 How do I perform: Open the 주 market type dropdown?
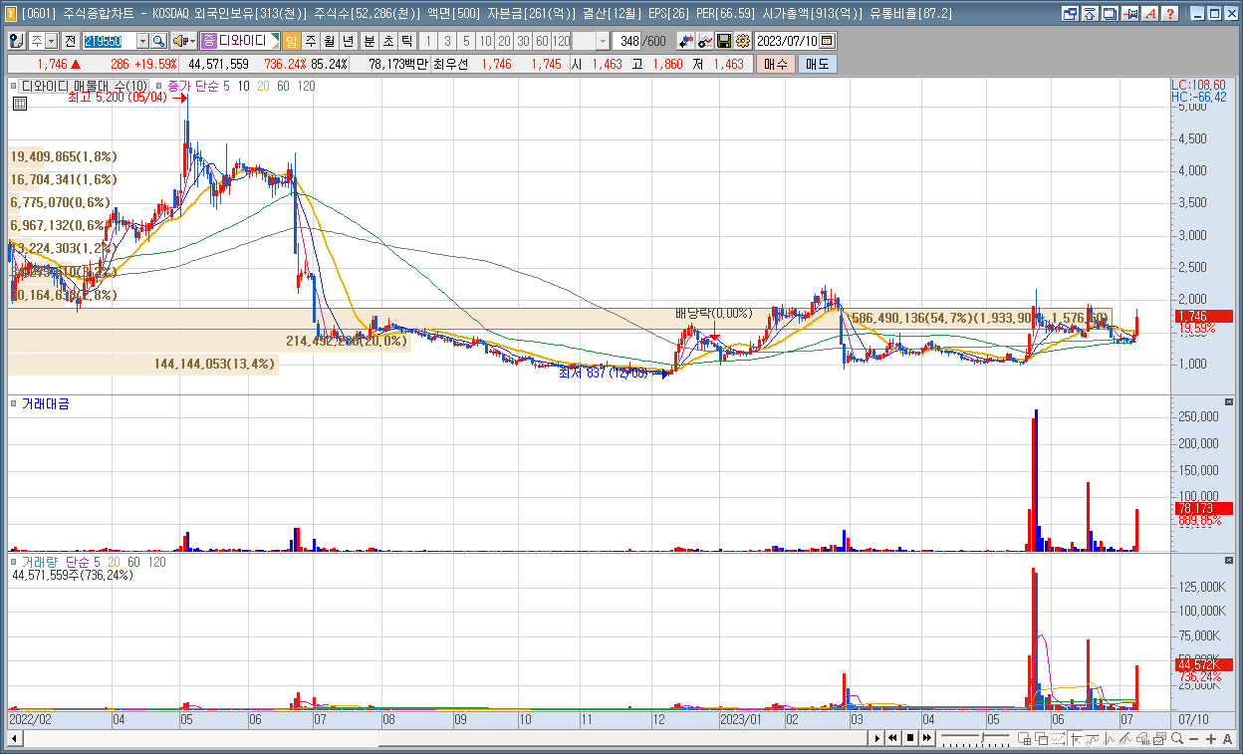click(52, 41)
